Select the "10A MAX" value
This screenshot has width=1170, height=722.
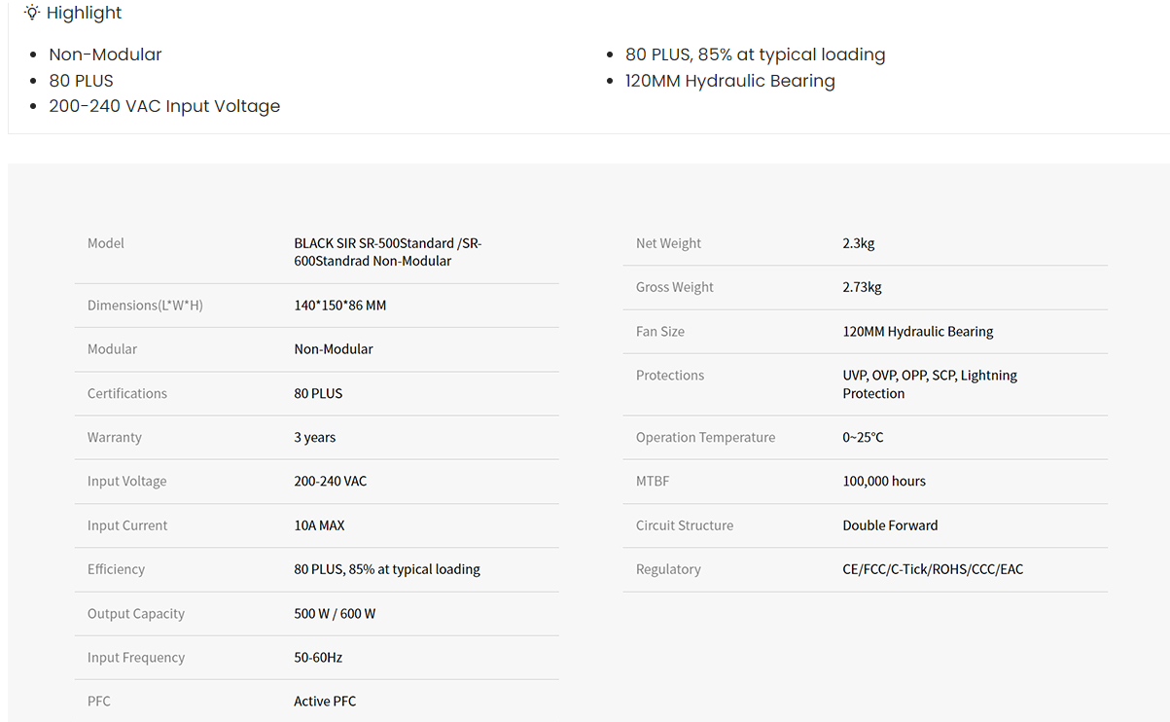(319, 525)
